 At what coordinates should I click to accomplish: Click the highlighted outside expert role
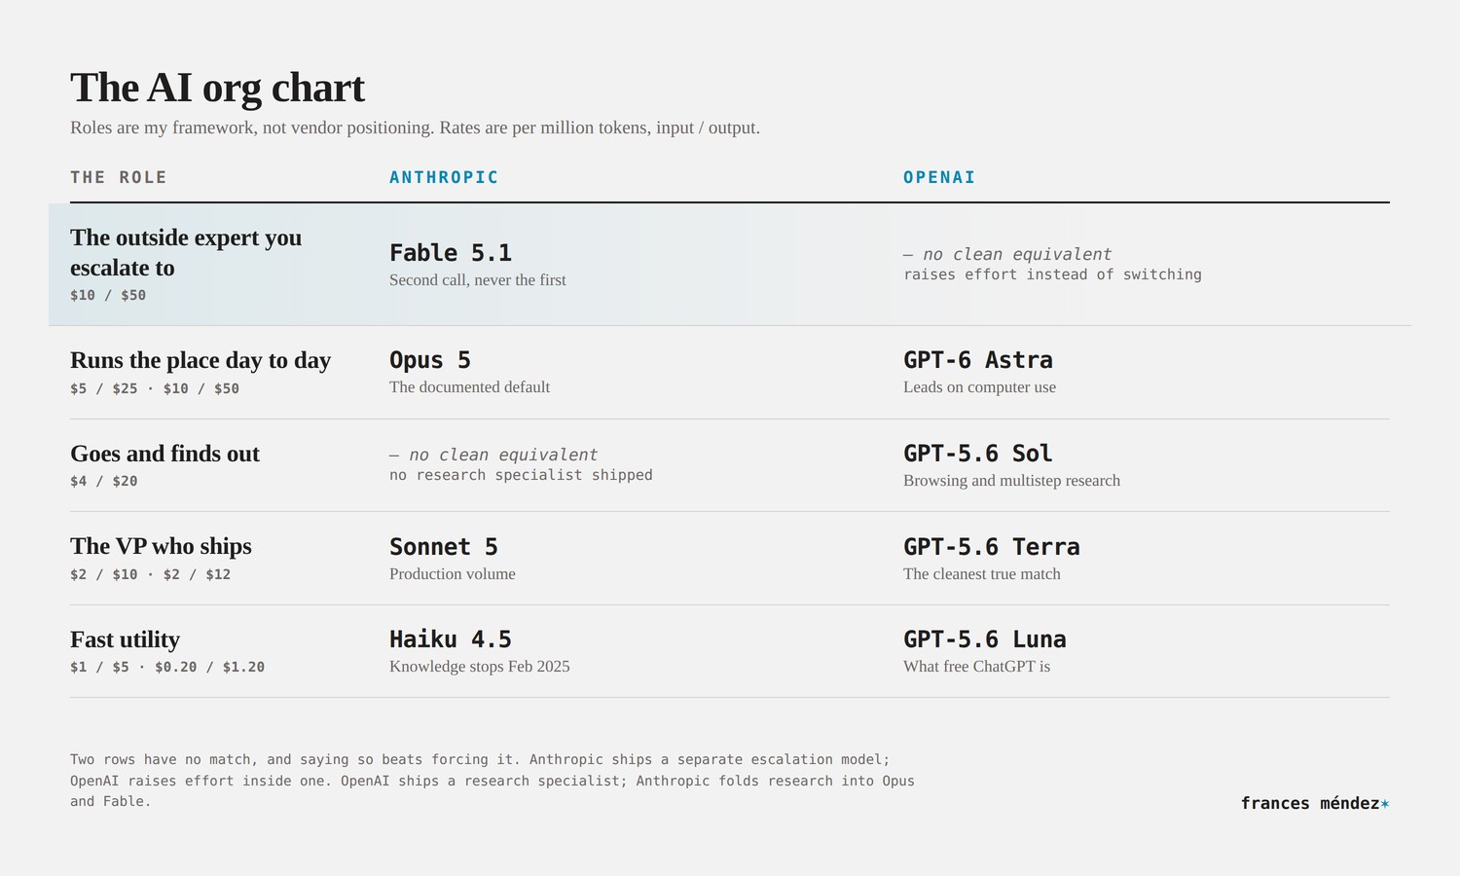coord(186,253)
